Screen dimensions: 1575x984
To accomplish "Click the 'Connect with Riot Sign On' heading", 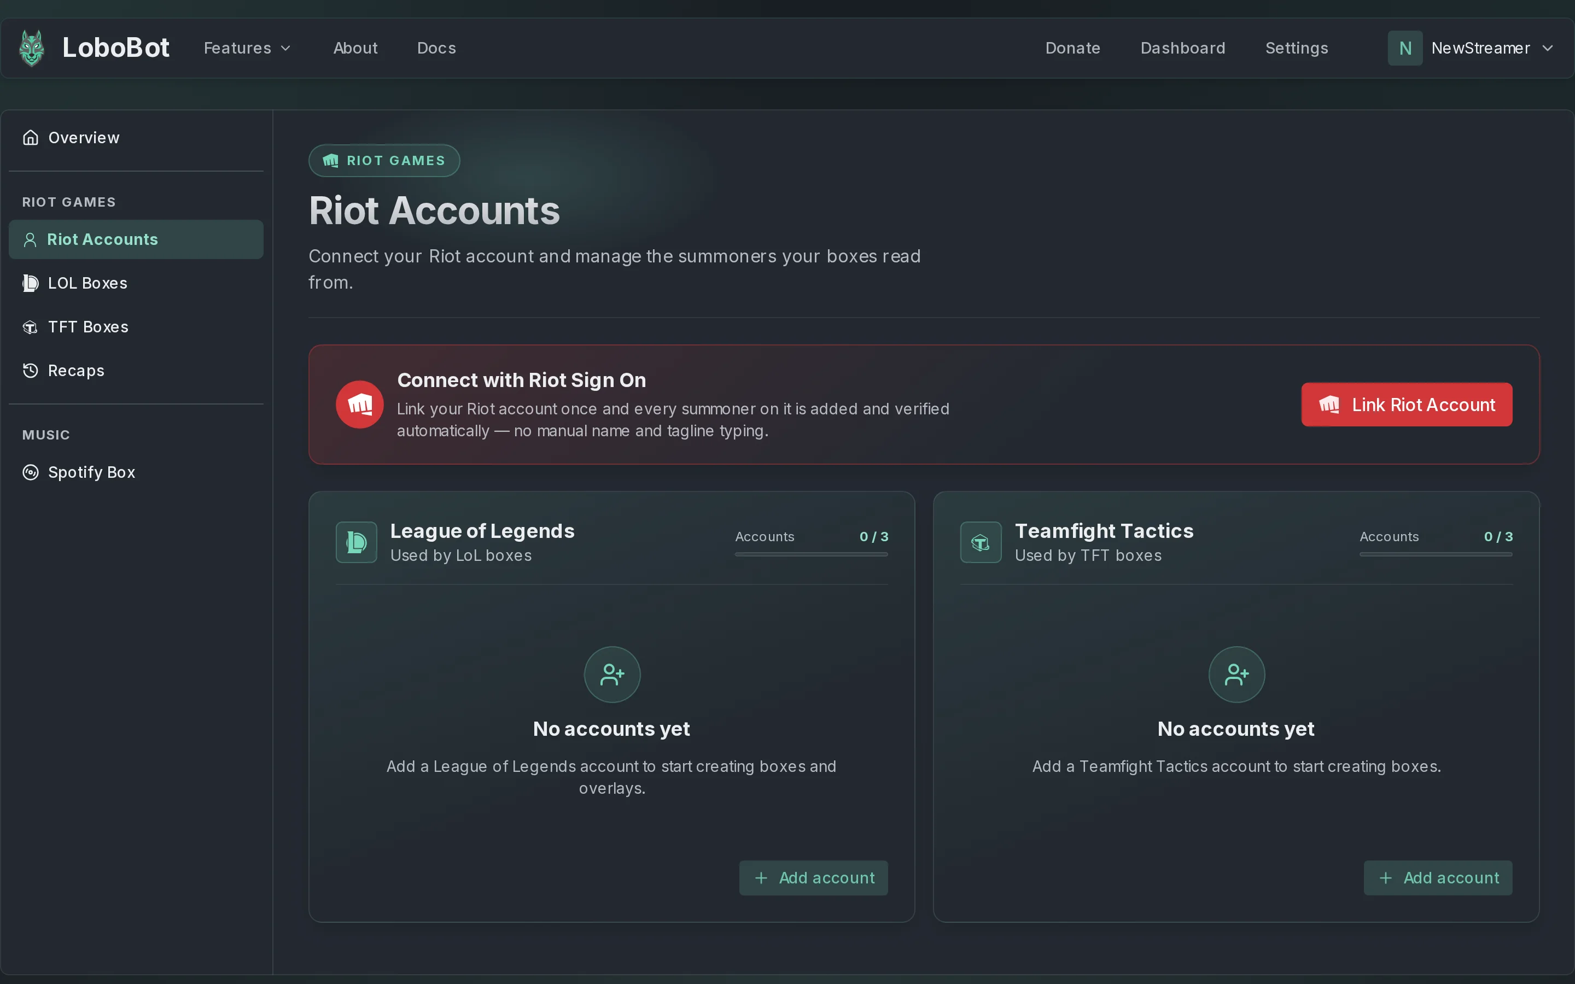I will click(x=521, y=380).
